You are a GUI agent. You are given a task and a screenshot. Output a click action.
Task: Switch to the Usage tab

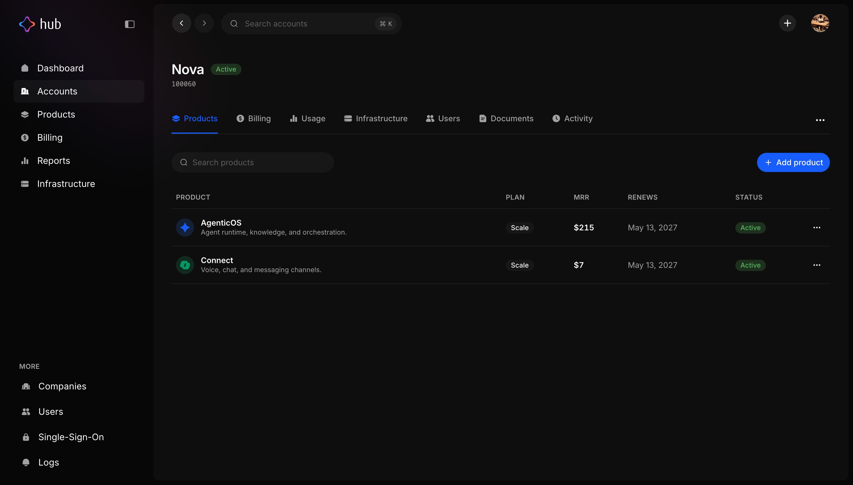point(307,119)
